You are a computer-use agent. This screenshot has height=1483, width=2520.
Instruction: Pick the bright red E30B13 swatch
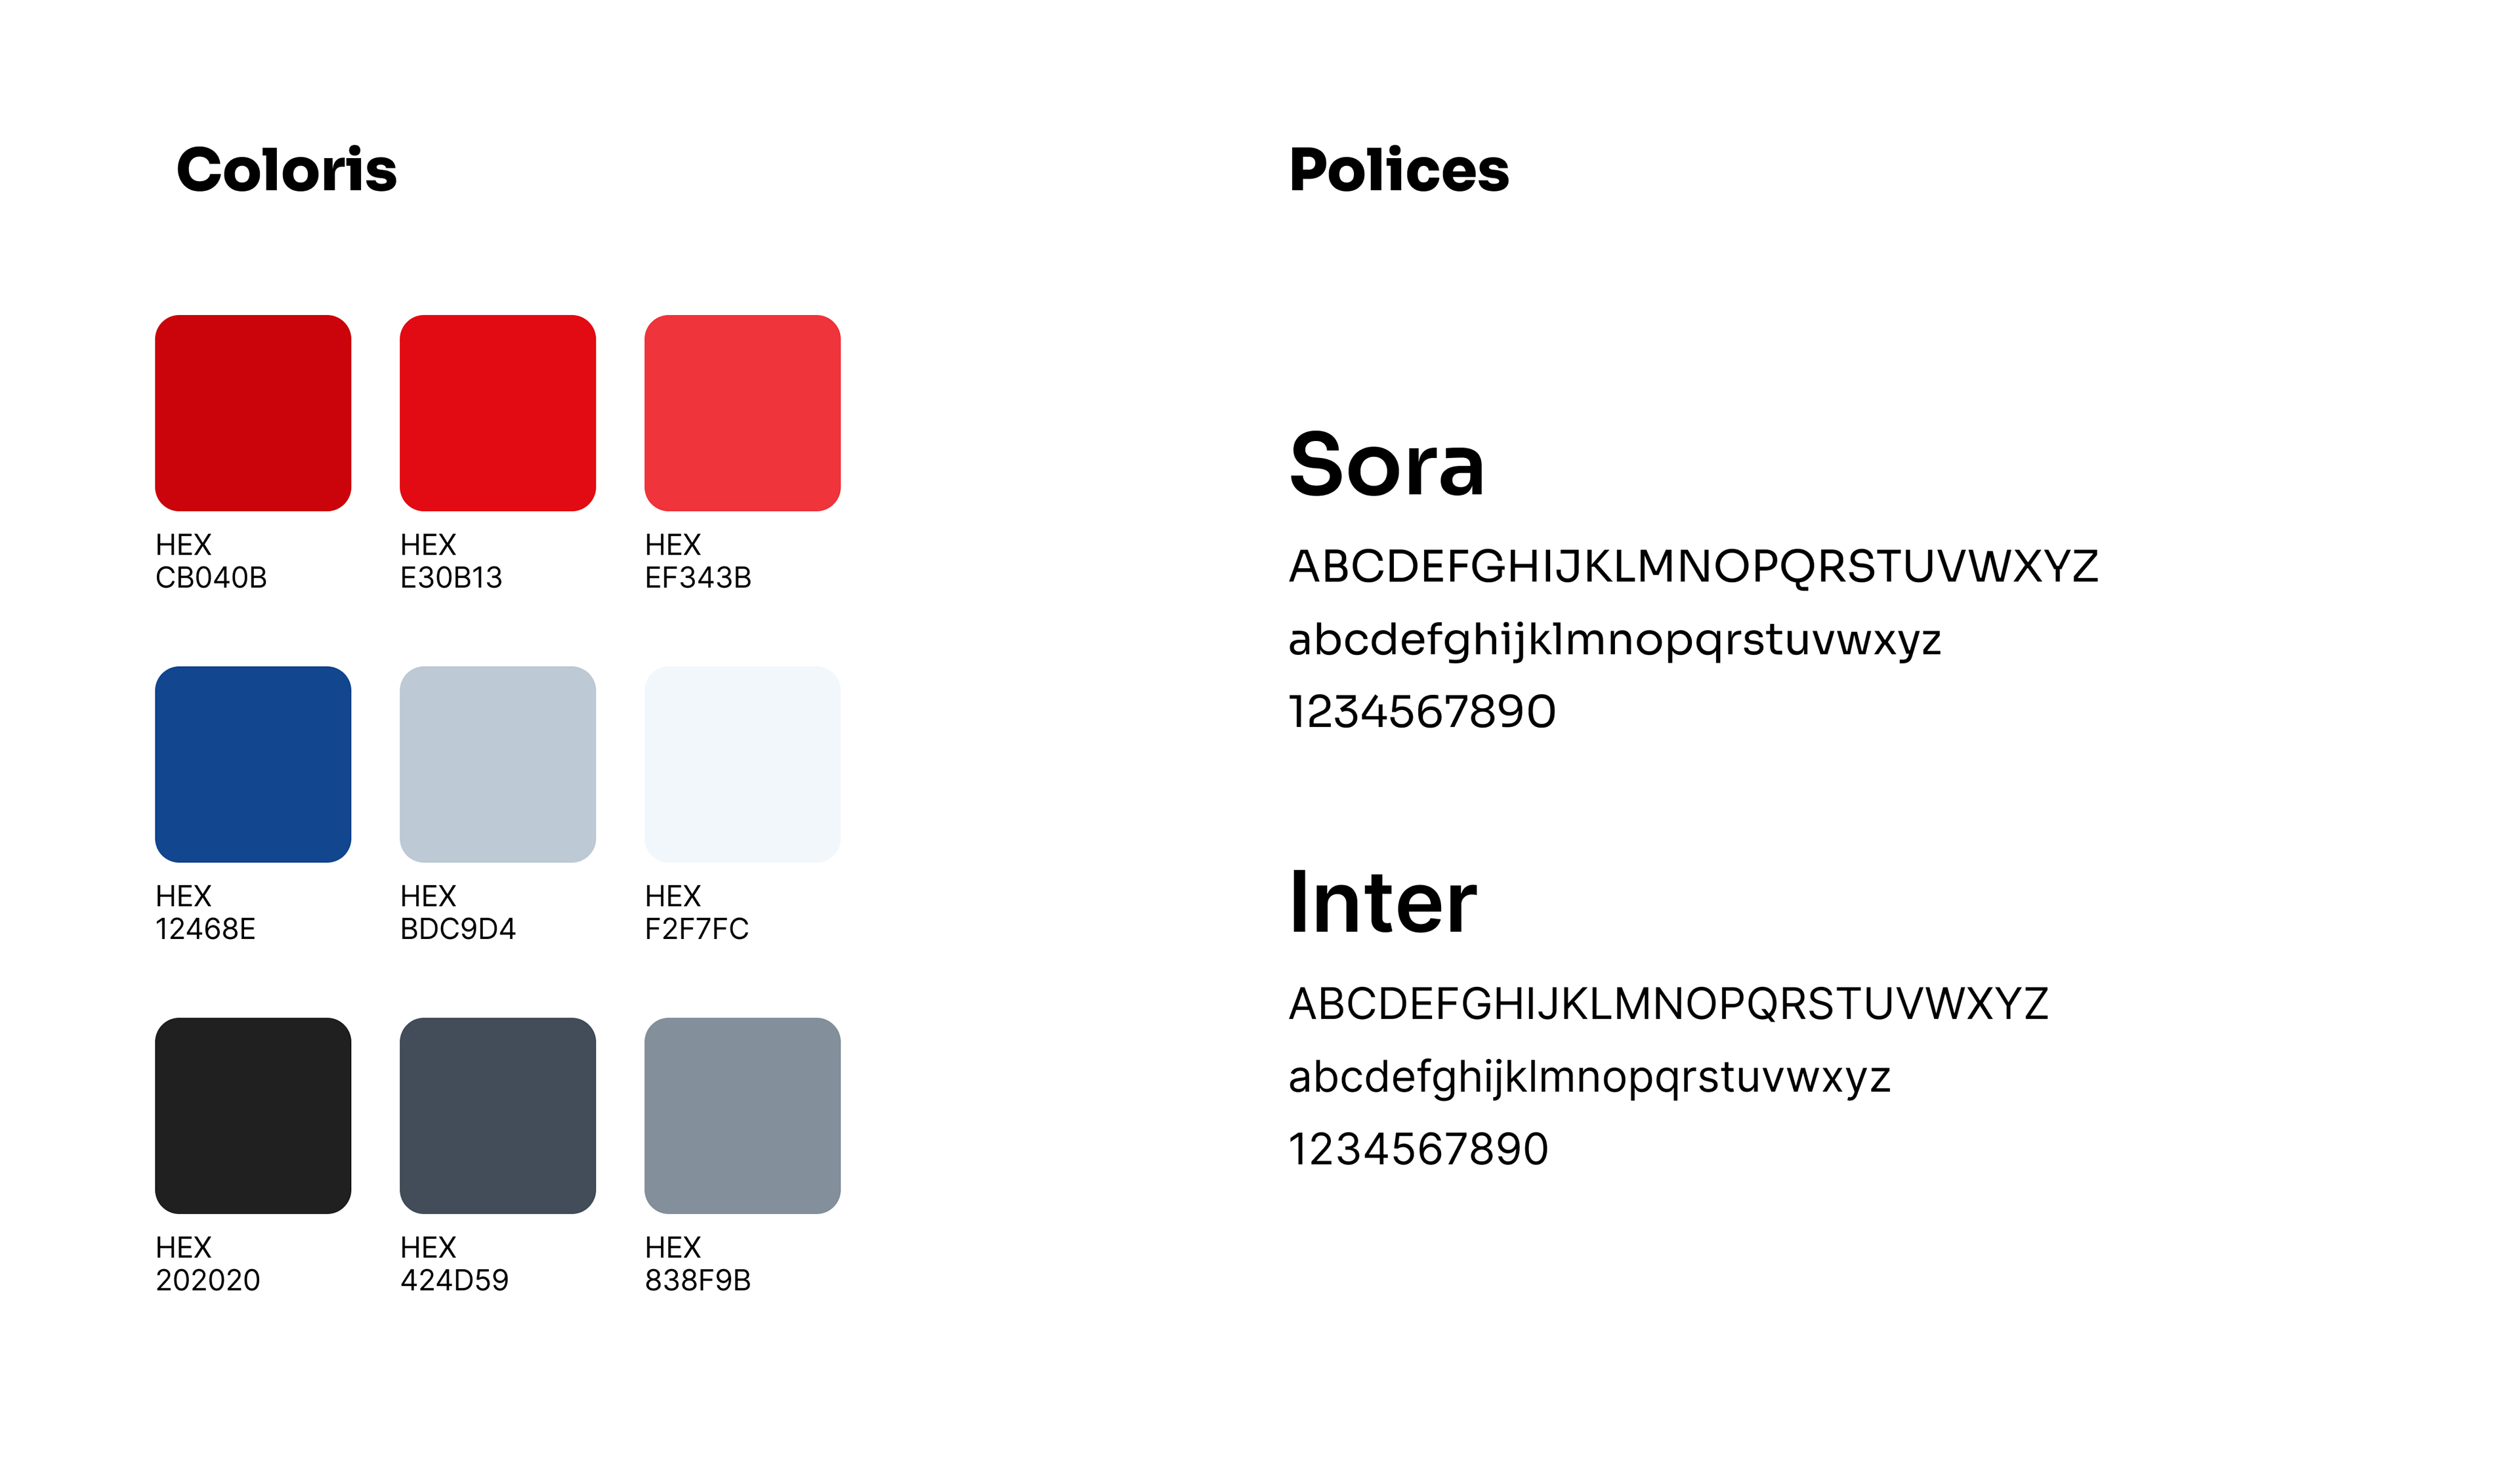pos(498,413)
